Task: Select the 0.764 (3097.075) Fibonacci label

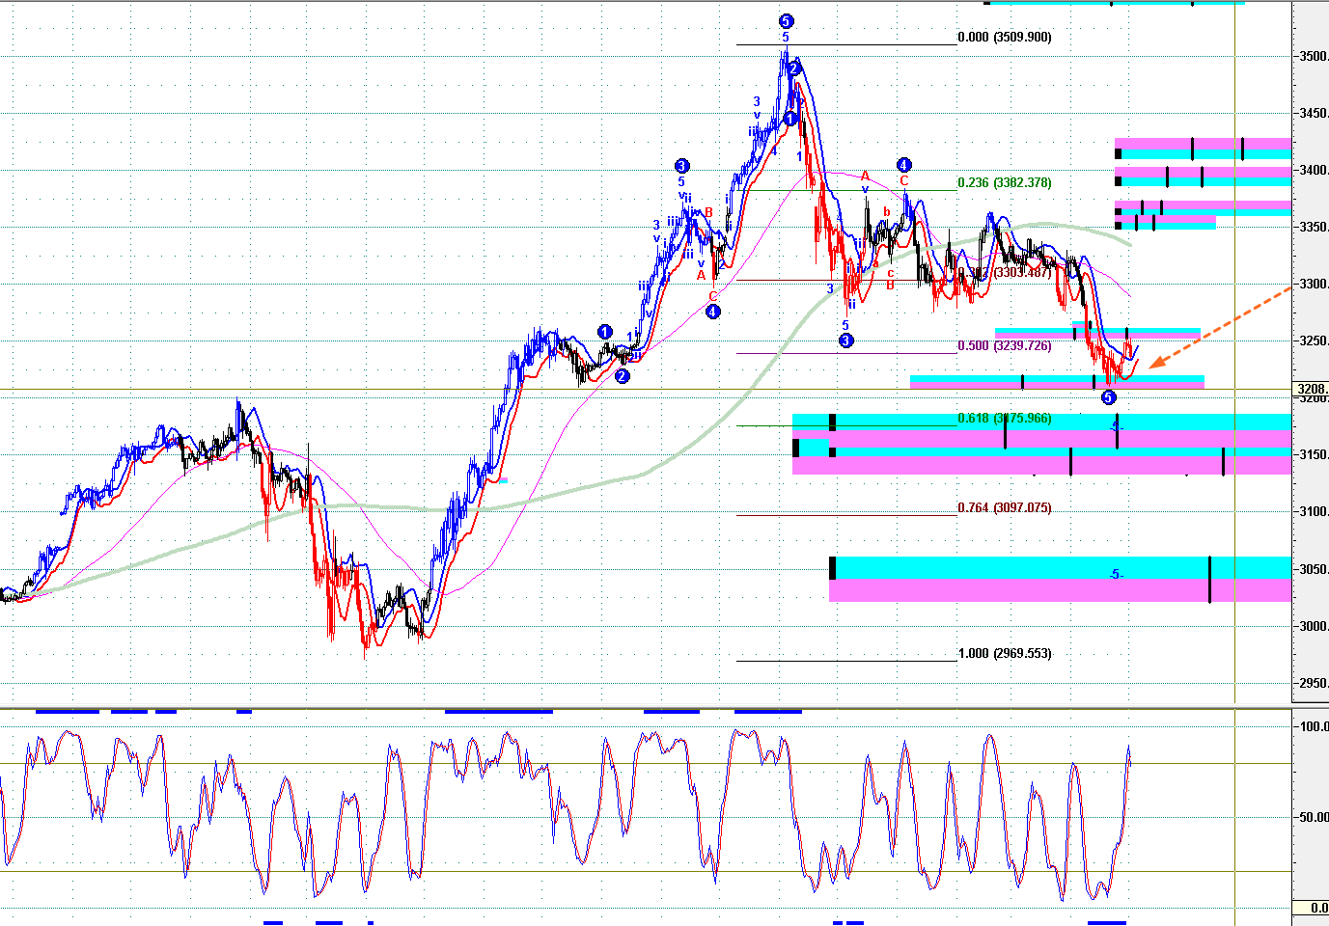Action: pos(1005,508)
